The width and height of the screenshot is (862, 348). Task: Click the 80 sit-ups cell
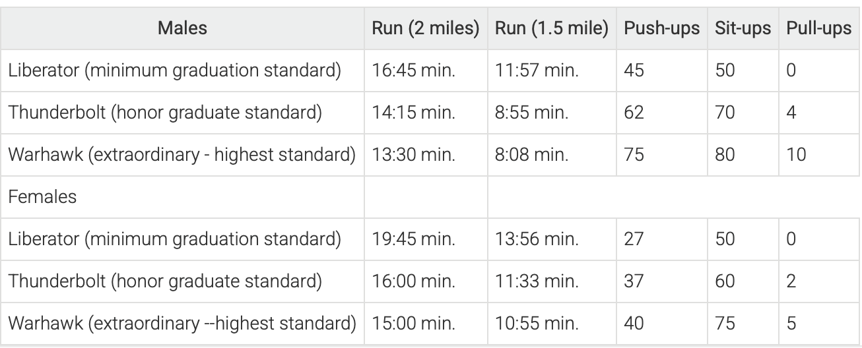click(725, 154)
